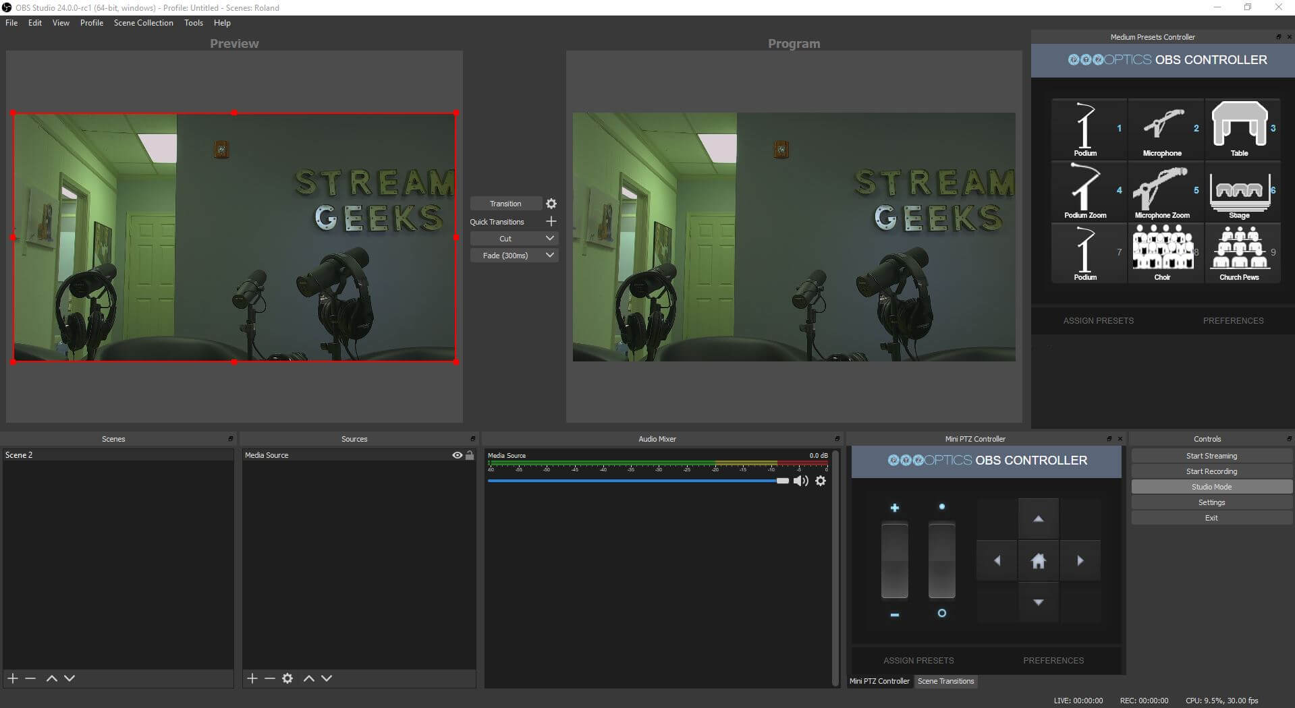Select the Podium preset number 1
The width and height of the screenshot is (1295, 708).
1089,129
